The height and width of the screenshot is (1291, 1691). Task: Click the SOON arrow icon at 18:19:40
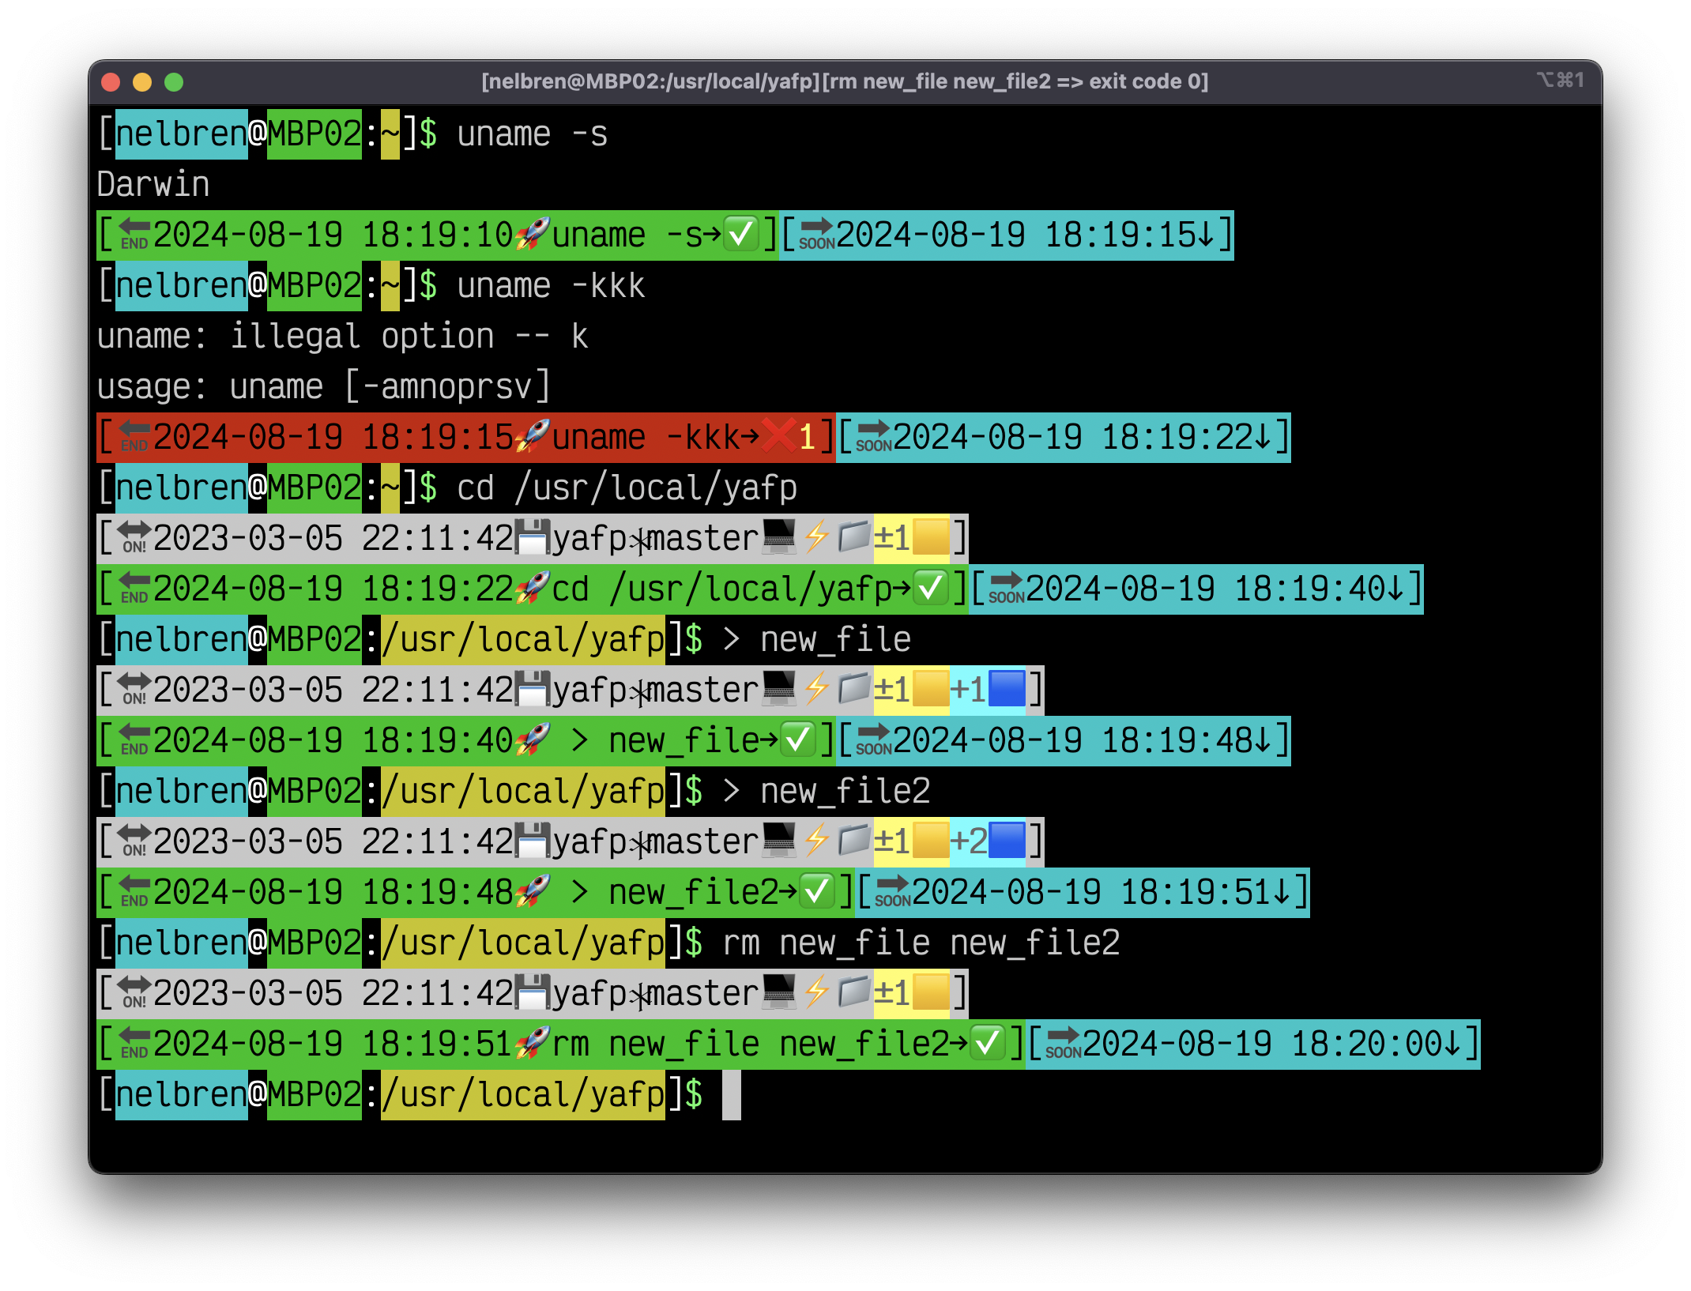[1007, 589]
